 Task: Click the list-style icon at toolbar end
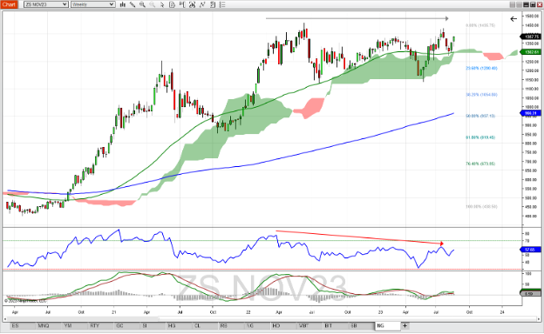(x=222, y=4)
